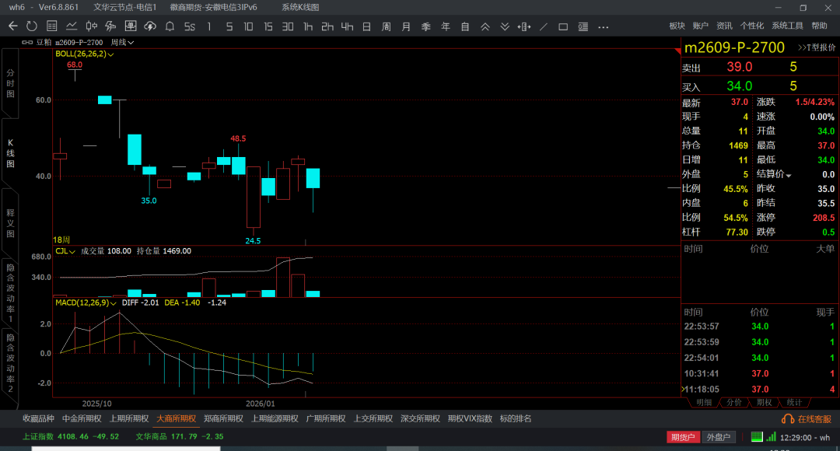
Task: Click the alert bell icon
Action: click(170, 26)
